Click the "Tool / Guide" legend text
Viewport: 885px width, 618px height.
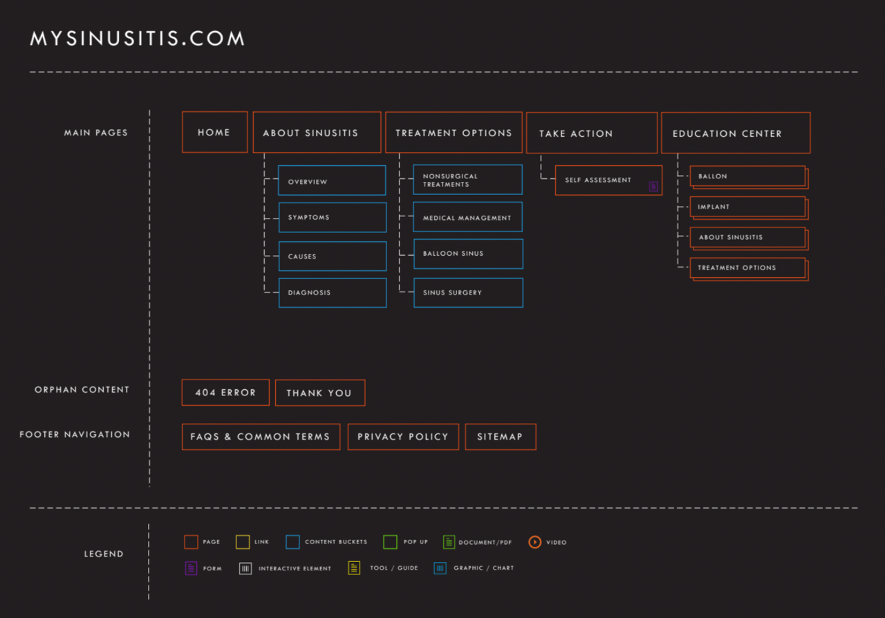394,568
